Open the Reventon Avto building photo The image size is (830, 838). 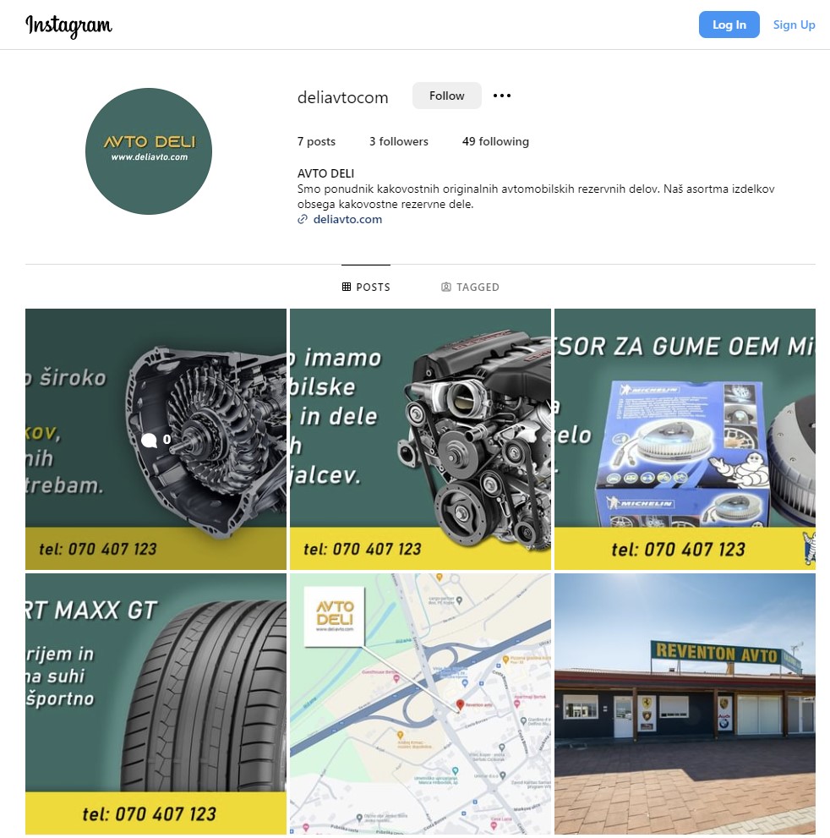pos(685,704)
